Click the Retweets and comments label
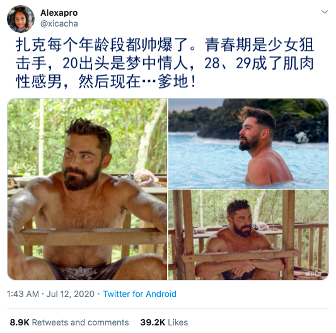 (x=80, y=322)
